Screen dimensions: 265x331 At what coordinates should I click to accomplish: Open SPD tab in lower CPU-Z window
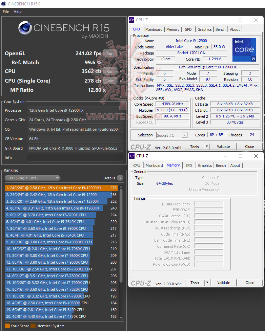(x=188, y=165)
